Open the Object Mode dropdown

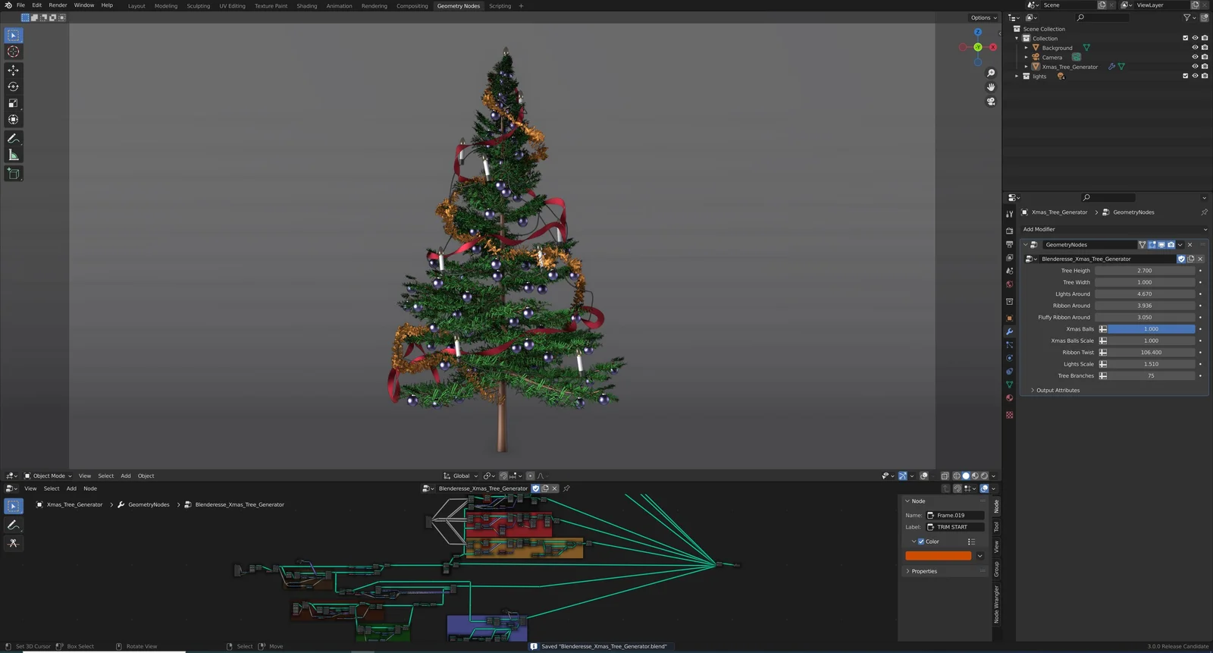coord(48,476)
